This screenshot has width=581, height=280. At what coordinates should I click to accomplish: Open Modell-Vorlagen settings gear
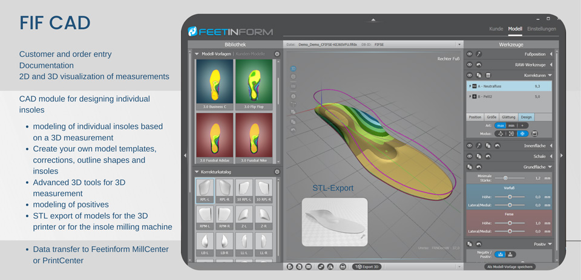click(277, 54)
